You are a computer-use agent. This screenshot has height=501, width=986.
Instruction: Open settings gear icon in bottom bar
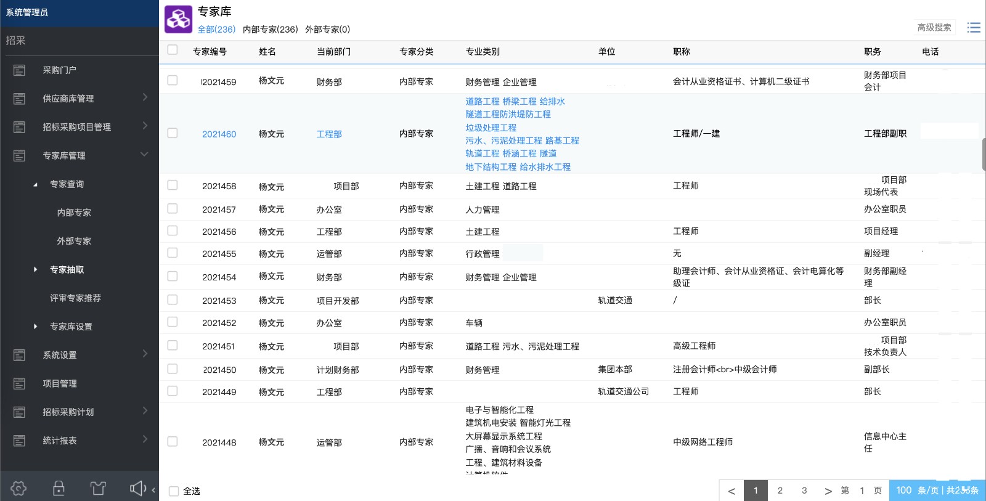click(x=18, y=488)
